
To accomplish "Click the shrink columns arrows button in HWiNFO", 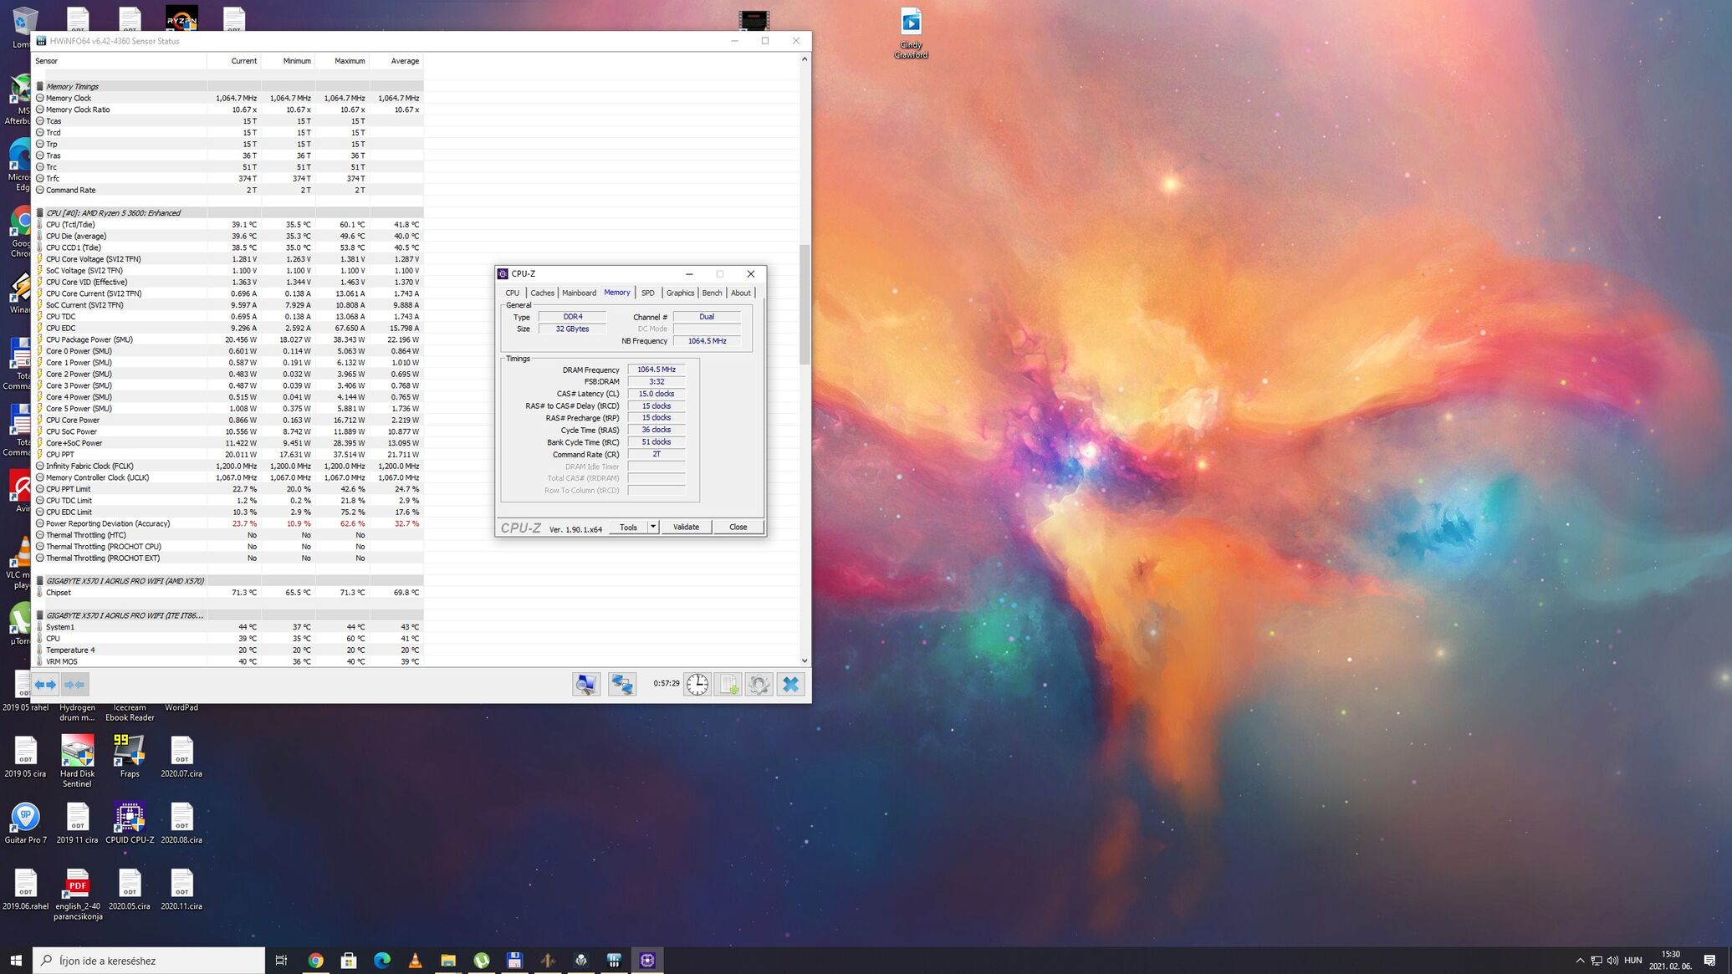I will [74, 685].
